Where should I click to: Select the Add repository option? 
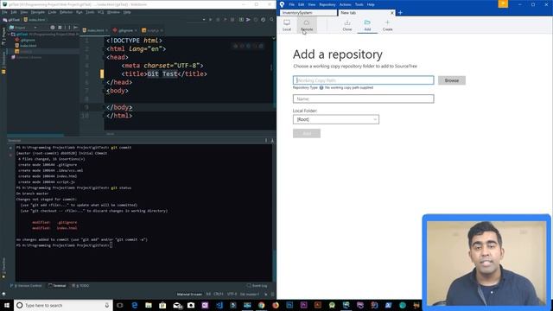pos(367,25)
